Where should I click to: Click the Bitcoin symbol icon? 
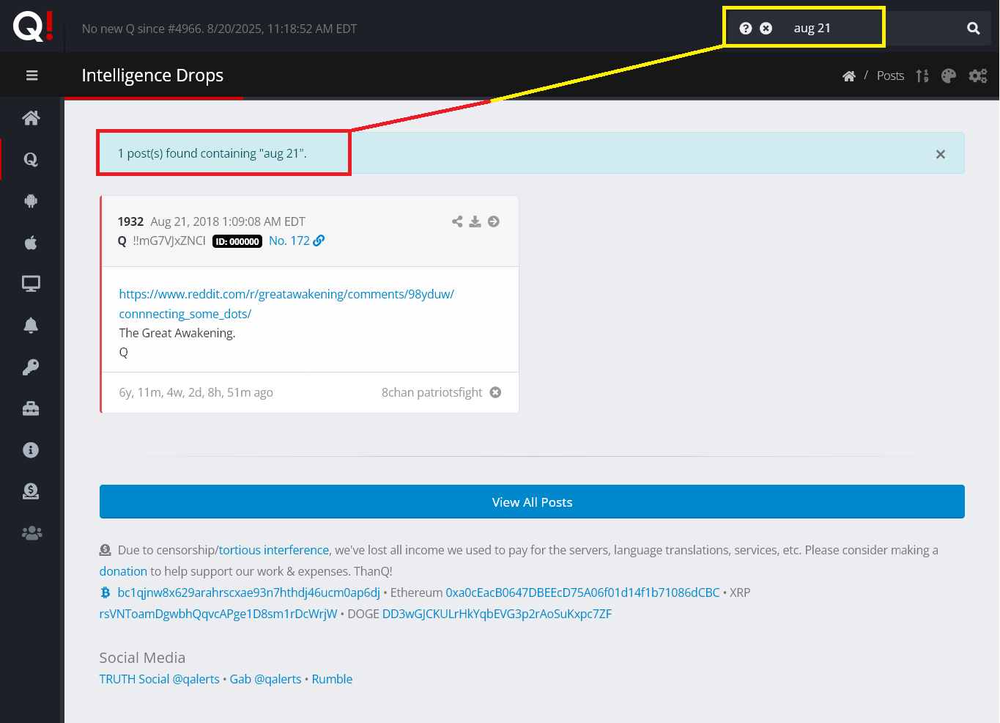105,592
